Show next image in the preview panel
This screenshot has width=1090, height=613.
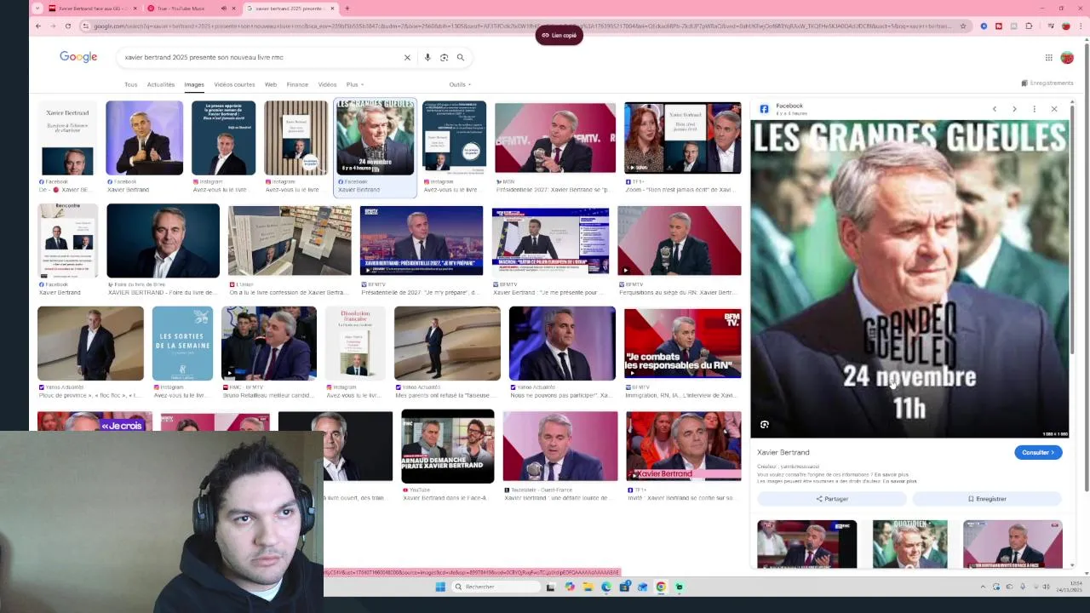click(x=1014, y=109)
